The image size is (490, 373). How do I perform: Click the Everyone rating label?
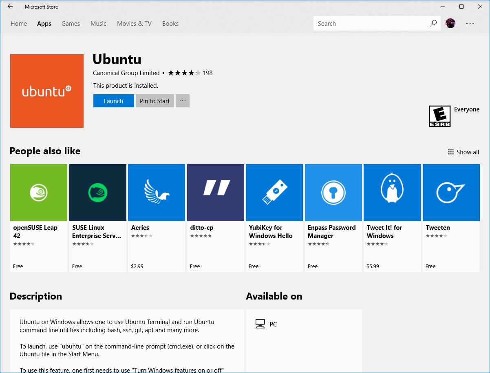pyautogui.click(x=467, y=109)
